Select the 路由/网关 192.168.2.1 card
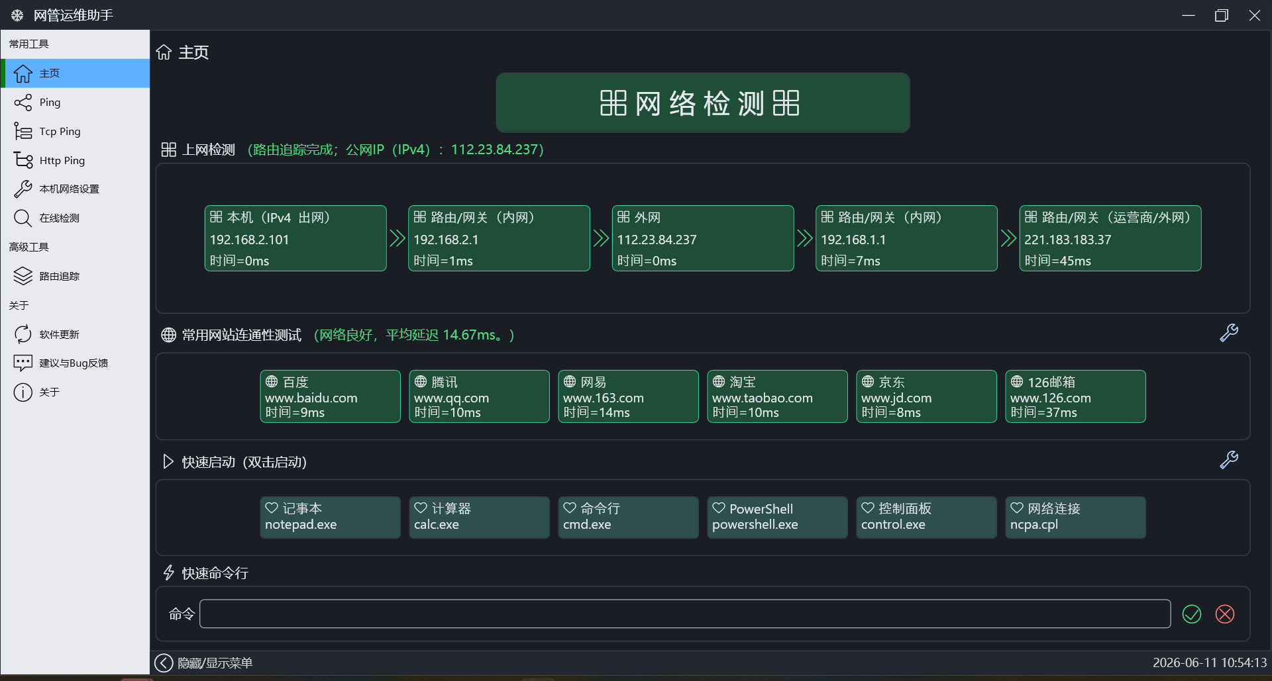The width and height of the screenshot is (1272, 681). point(499,238)
